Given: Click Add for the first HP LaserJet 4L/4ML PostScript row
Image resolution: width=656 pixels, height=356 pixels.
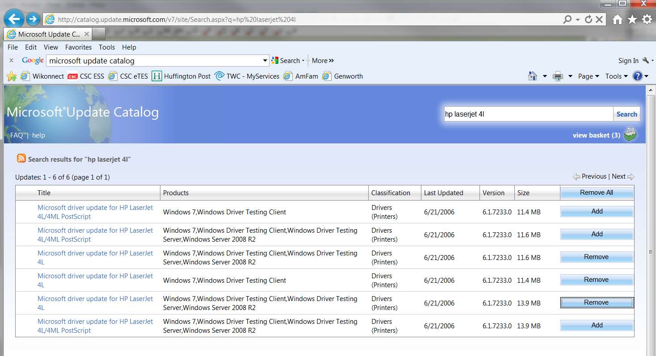Looking at the screenshot, I should click(x=597, y=211).
